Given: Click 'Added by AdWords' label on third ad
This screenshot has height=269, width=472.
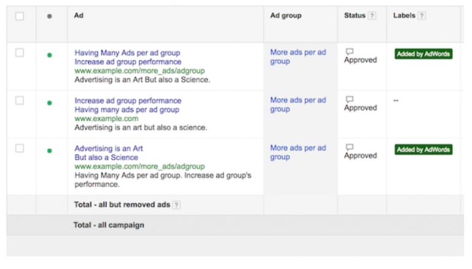Looking at the screenshot, I should [423, 150].
